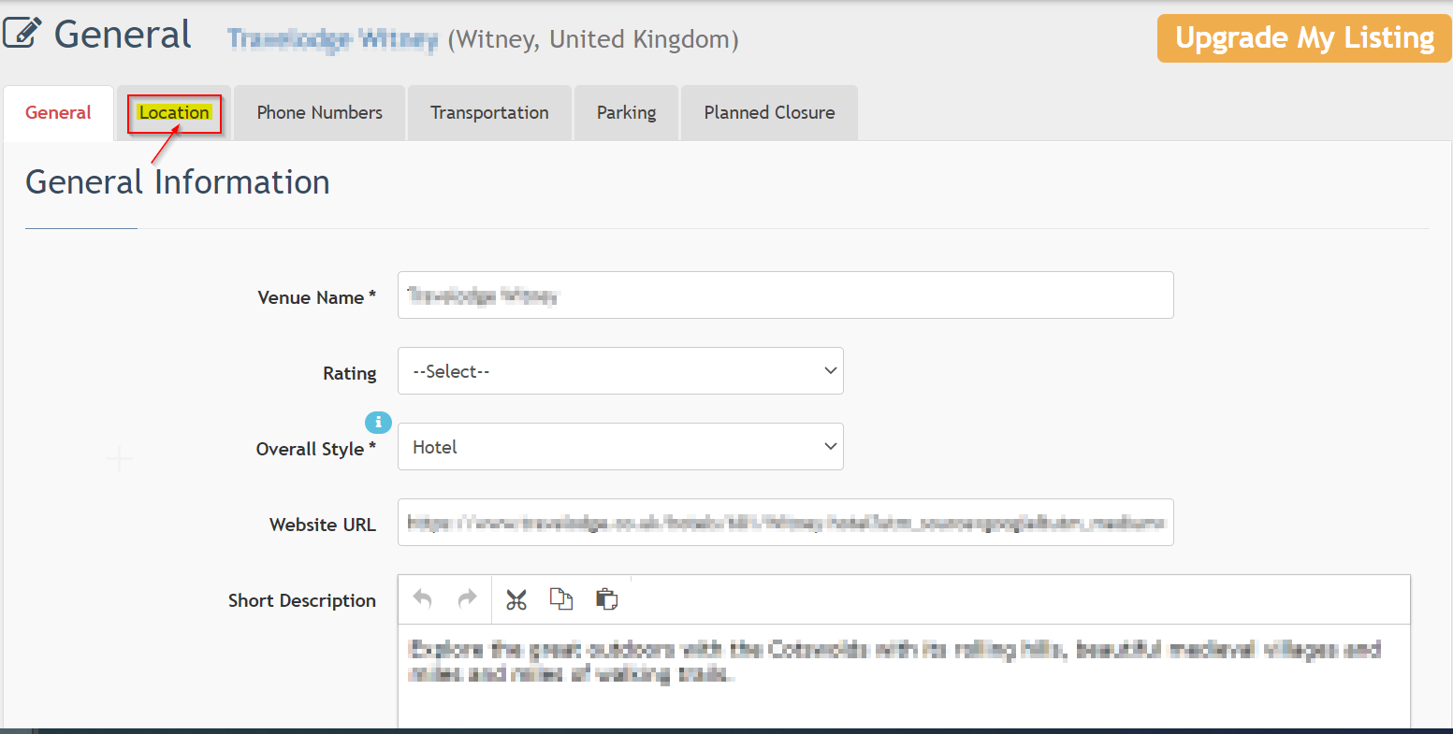The width and height of the screenshot is (1453, 734).
Task: Open the Planned Closure tab
Action: (769, 113)
